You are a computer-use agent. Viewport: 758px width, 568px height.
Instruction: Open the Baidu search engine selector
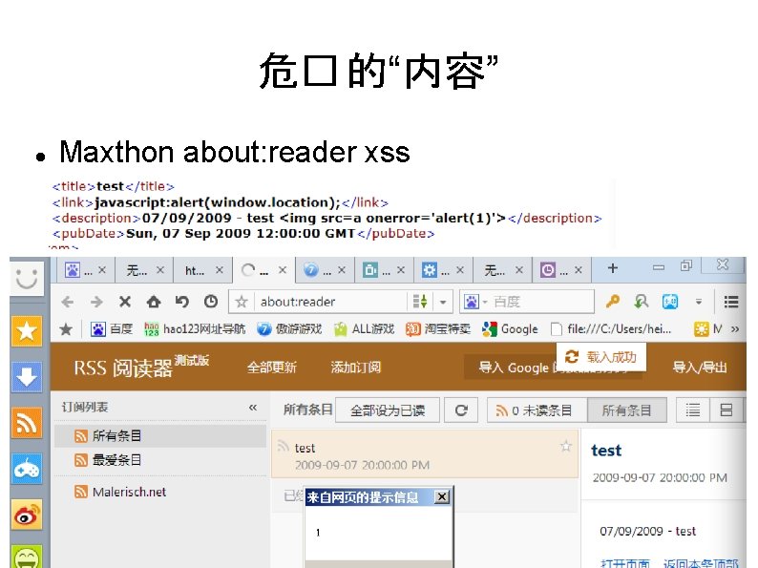click(474, 302)
